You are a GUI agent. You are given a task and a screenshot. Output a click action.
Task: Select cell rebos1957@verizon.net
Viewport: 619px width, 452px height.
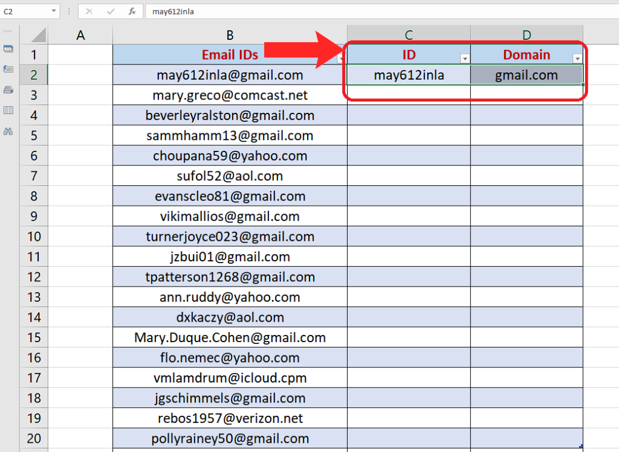point(230,418)
